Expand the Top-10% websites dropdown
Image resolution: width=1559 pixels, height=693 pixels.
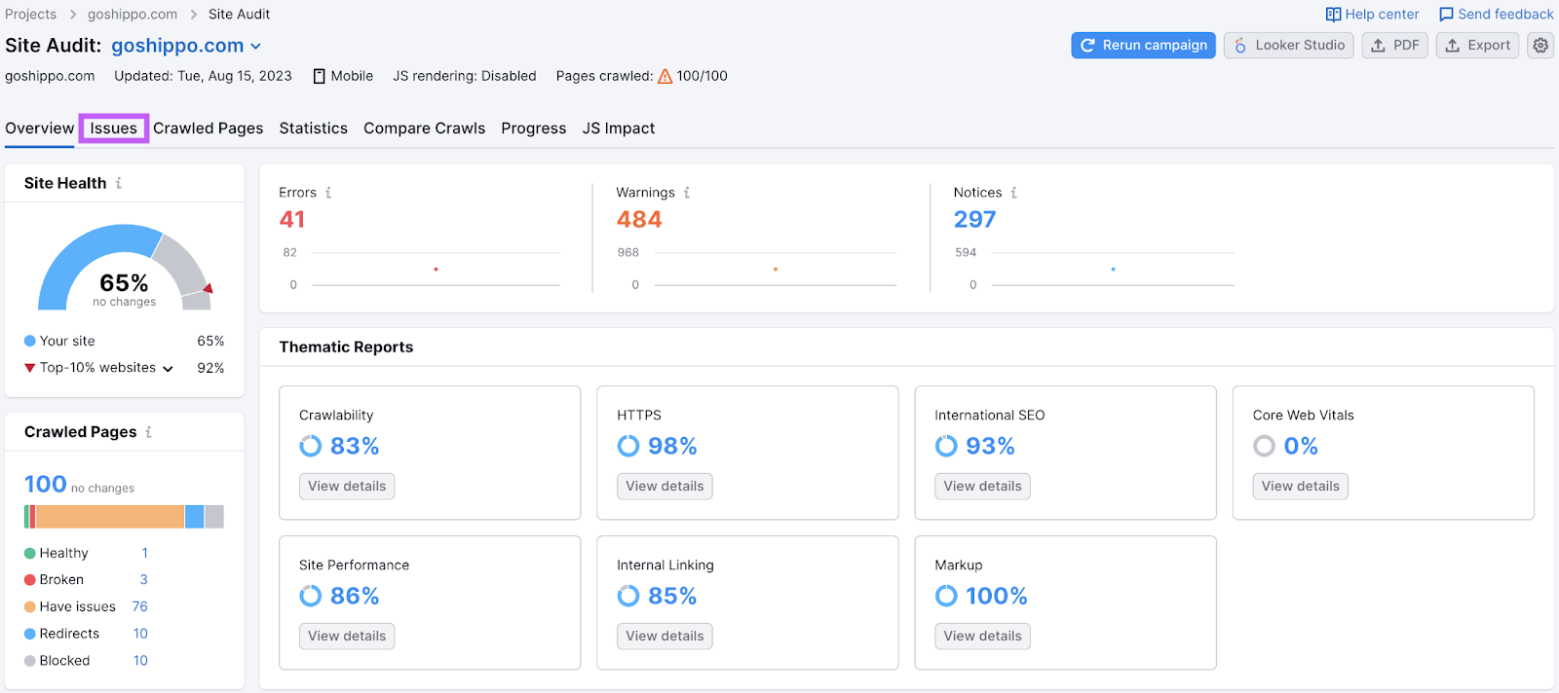(x=168, y=369)
